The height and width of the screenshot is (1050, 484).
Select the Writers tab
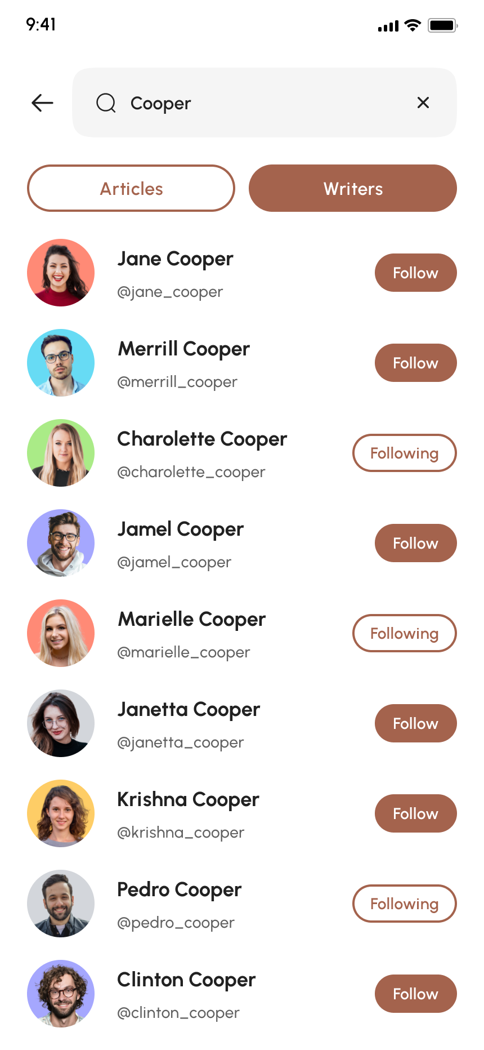[353, 188]
